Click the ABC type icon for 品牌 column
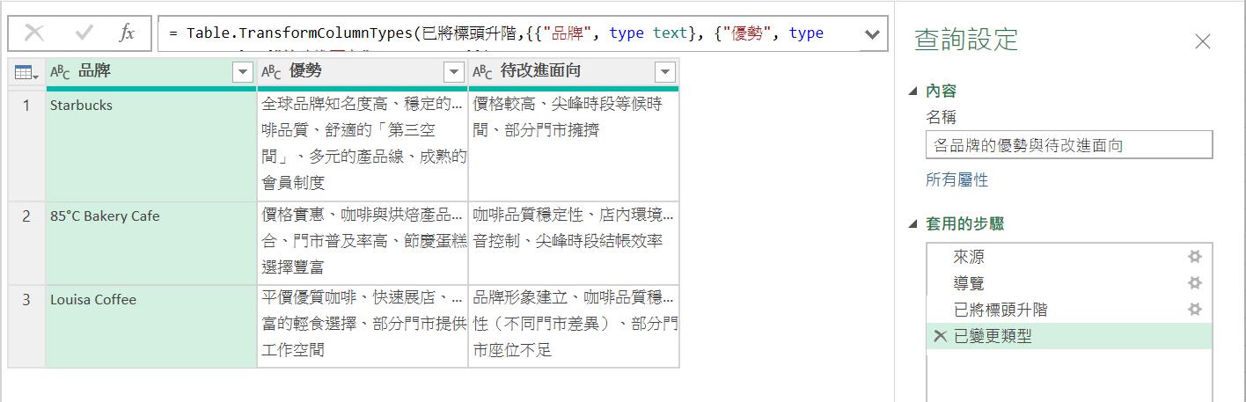The height and width of the screenshot is (402, 1246). point(60,72)
